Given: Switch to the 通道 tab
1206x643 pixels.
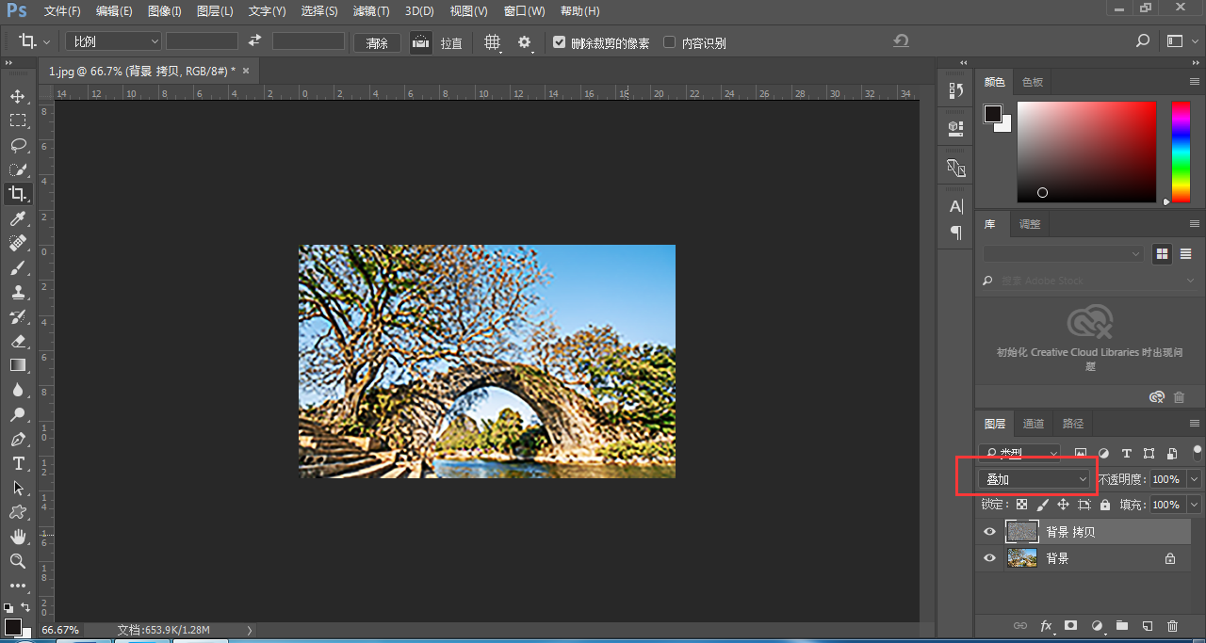Looking at the screenshot, I should pos(1034,424).
